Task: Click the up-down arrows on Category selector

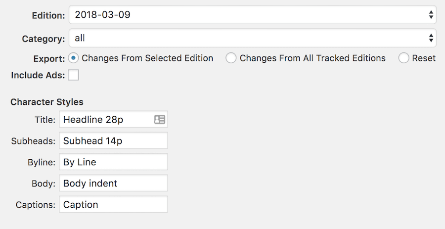Action: [x=431, y=38]
